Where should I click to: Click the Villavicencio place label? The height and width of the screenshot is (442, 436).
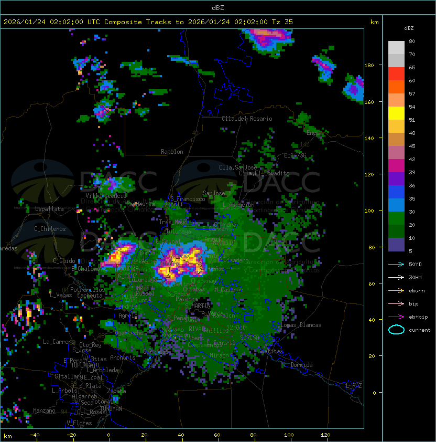(106, 196)
